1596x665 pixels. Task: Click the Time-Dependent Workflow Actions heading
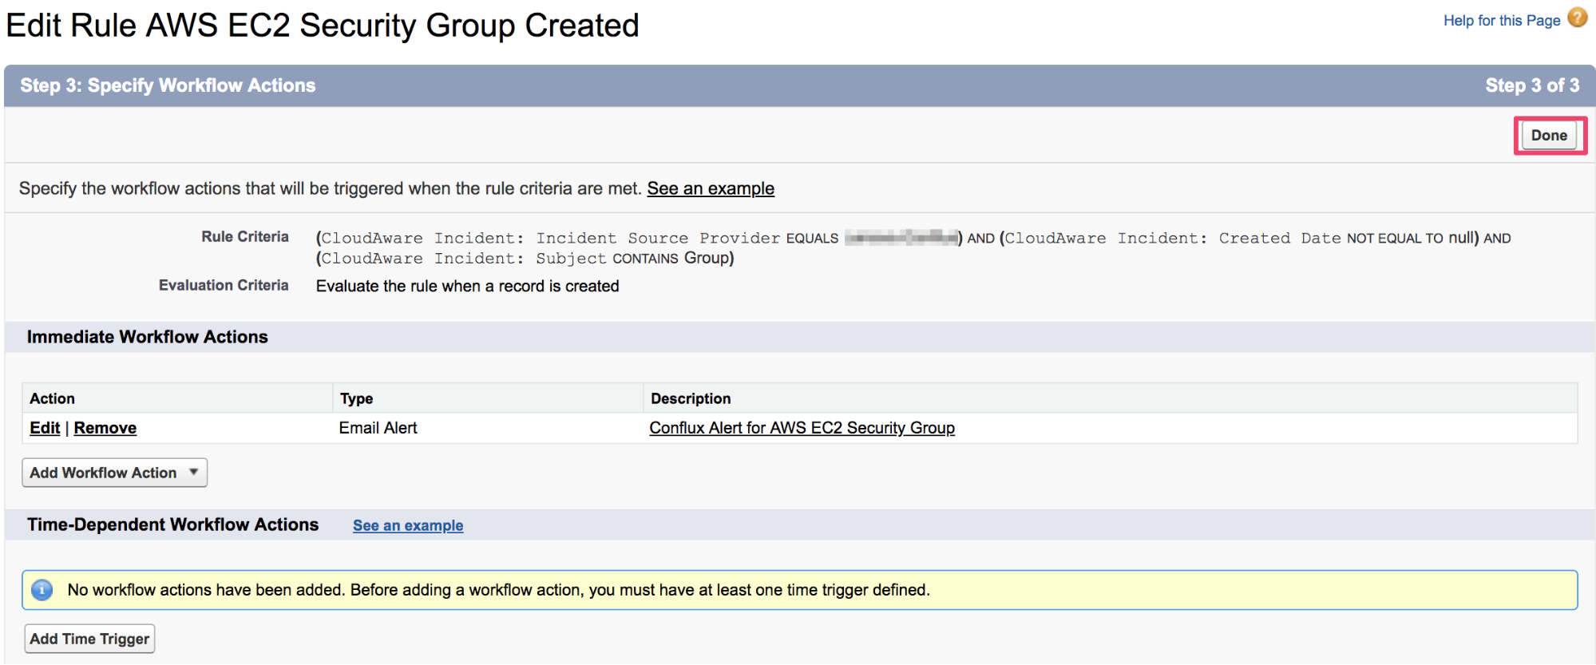[172, 524]
